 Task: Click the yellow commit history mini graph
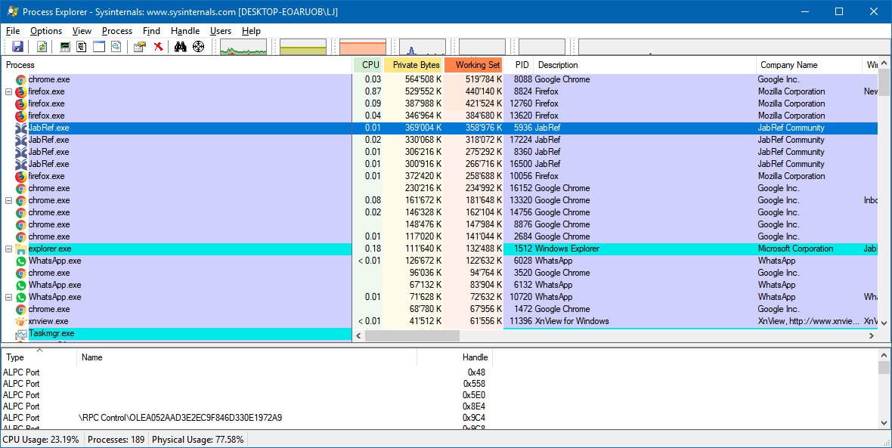303,47
